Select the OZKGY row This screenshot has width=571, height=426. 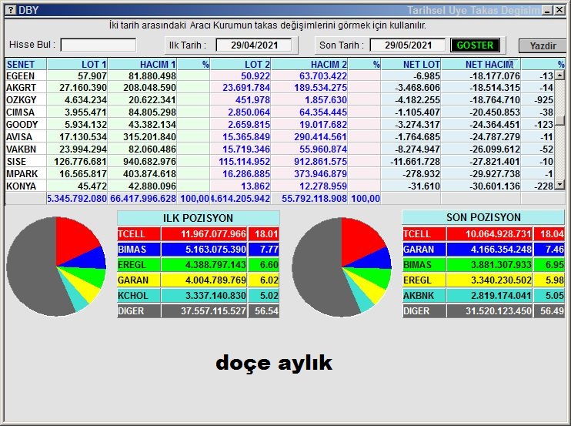click(x=279, y=100)
